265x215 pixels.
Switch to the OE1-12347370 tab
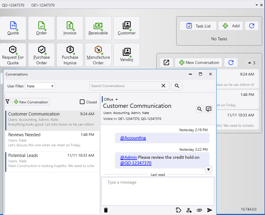(x=43, y=5)
